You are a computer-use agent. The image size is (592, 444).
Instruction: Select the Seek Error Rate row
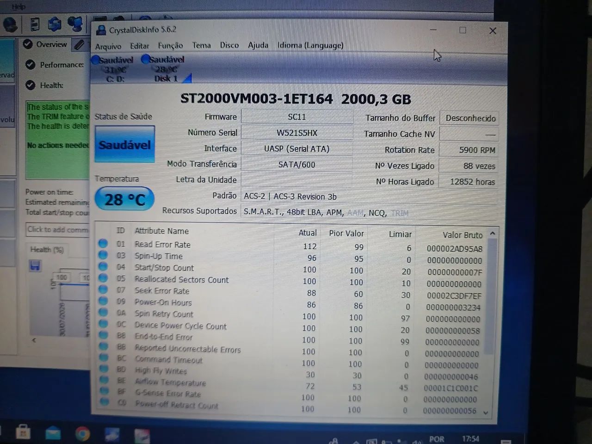click(290, 292)
